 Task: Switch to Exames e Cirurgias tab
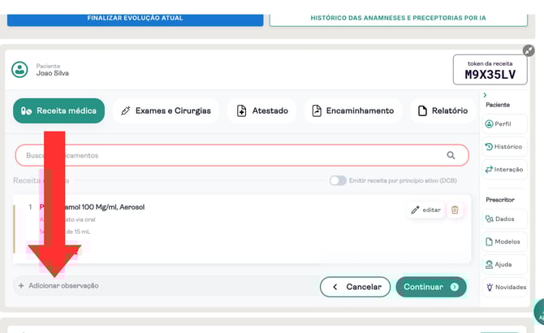[x=166, y=111]
